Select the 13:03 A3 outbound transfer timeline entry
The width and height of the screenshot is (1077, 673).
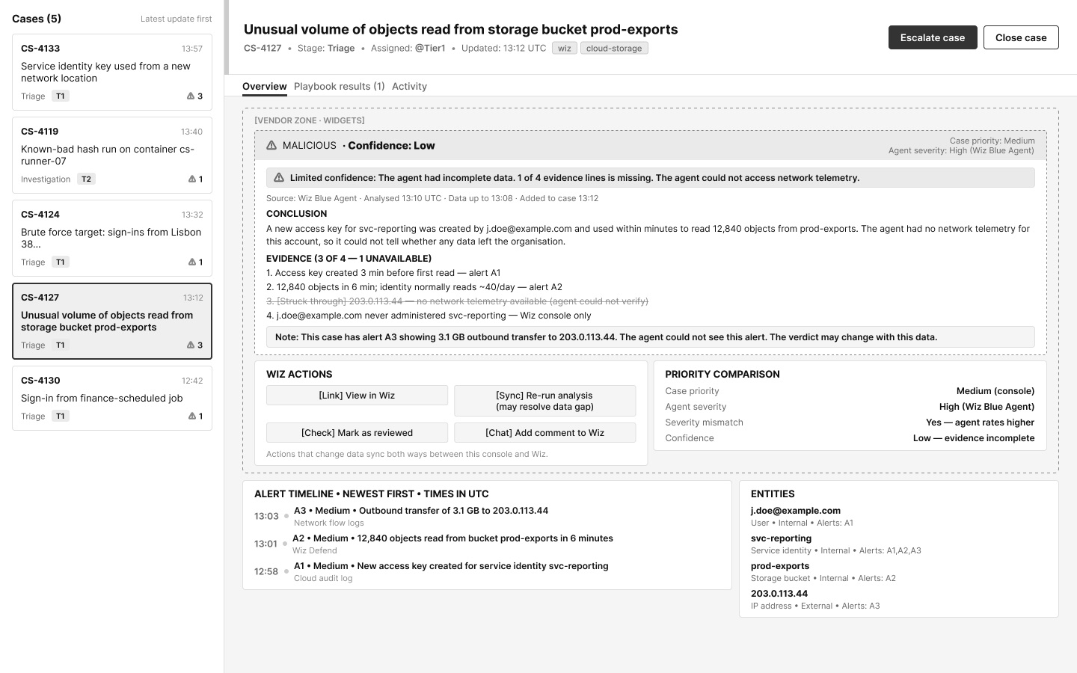[487, 516]
